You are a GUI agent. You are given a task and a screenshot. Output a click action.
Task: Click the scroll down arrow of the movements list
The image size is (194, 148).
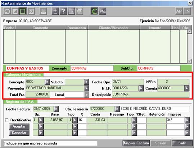190,61
